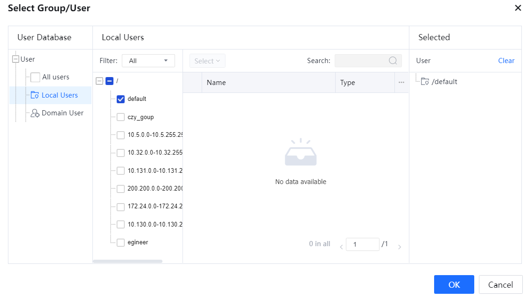Uncheck the default group checkbox
The width and height of the screenshot is (527, 298).
tap(120, 99)
